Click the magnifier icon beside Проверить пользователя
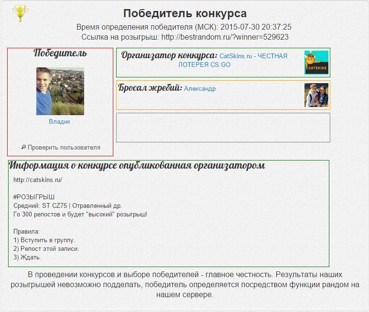369x312 pixels. click(23, 147)
